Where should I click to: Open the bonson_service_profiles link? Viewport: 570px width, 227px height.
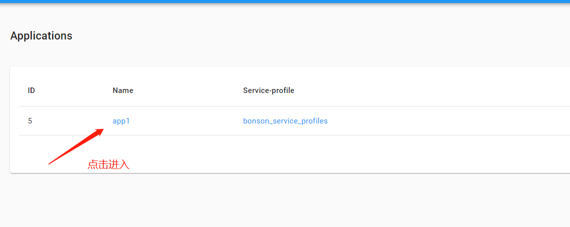(285, 121)
